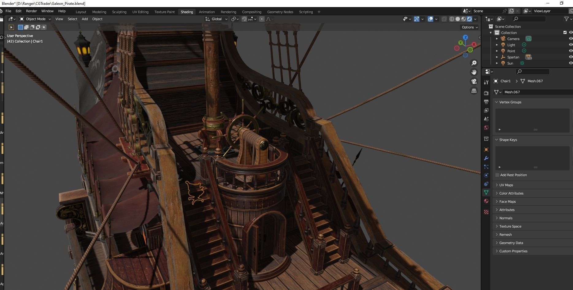Toggle snapping magnet
The width and height of the screenshot is (573, 290).
click(244, 19)
